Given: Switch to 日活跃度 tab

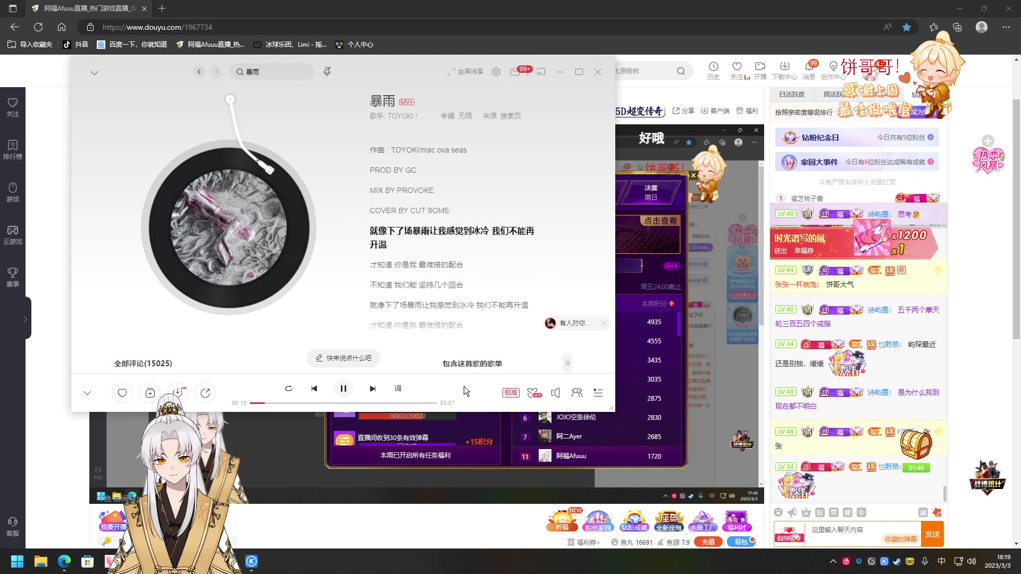Looking at the screenshot, I should coord(792,94).
